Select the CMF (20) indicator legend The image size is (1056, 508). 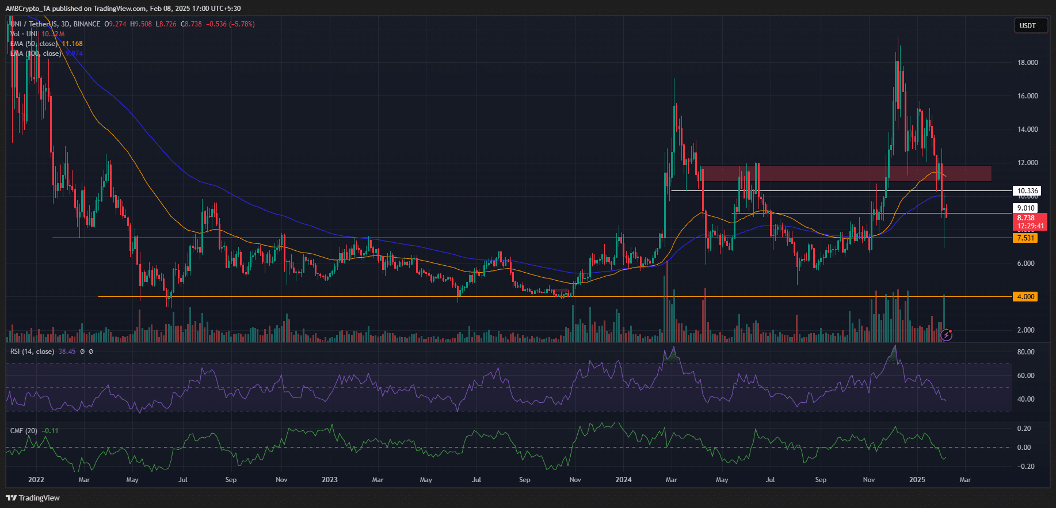[x=24, y=431]
